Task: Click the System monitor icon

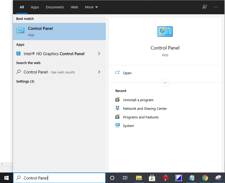Action: click(x=118, y=125)
